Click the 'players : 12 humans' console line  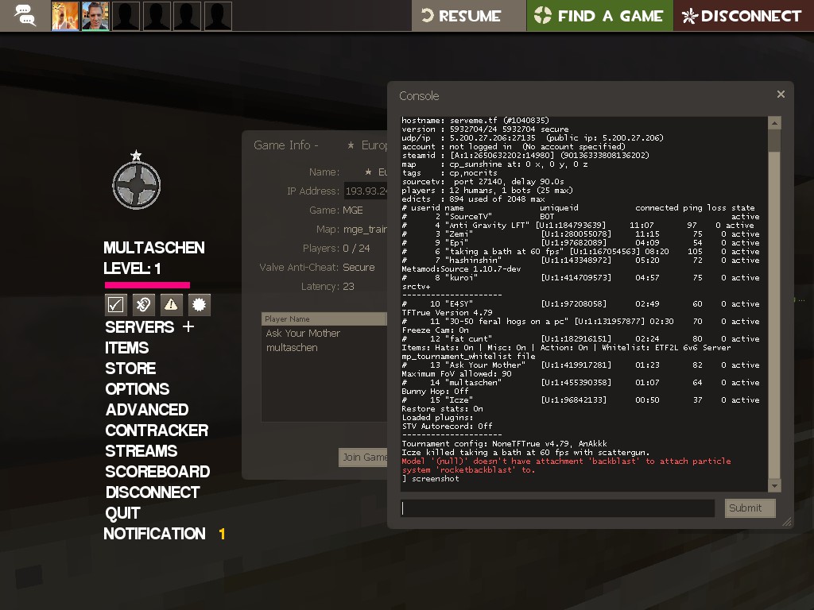pos(487,191)
